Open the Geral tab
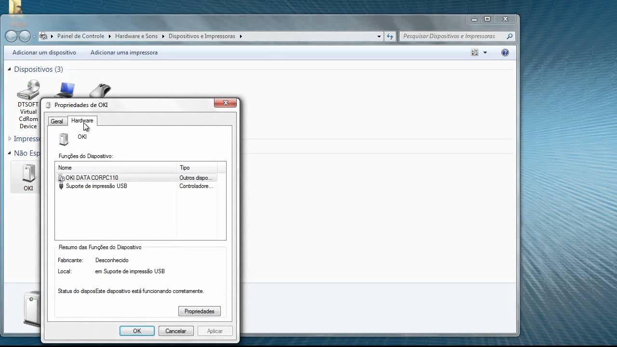This screenshot has height=347, width=617. point(57,121)
